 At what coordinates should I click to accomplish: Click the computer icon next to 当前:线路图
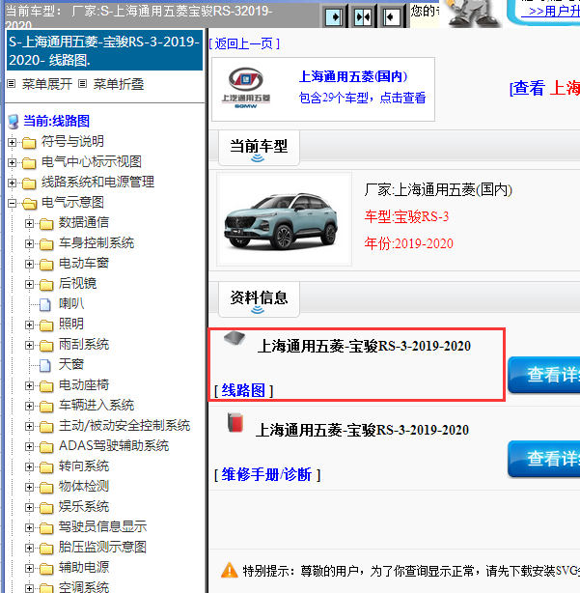[14, 122]
